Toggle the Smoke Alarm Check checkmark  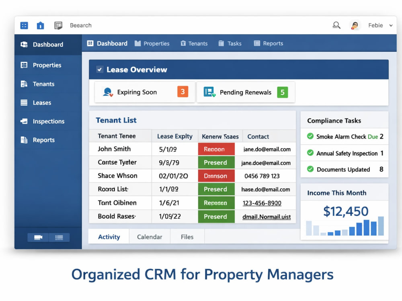tap(310, 136)
